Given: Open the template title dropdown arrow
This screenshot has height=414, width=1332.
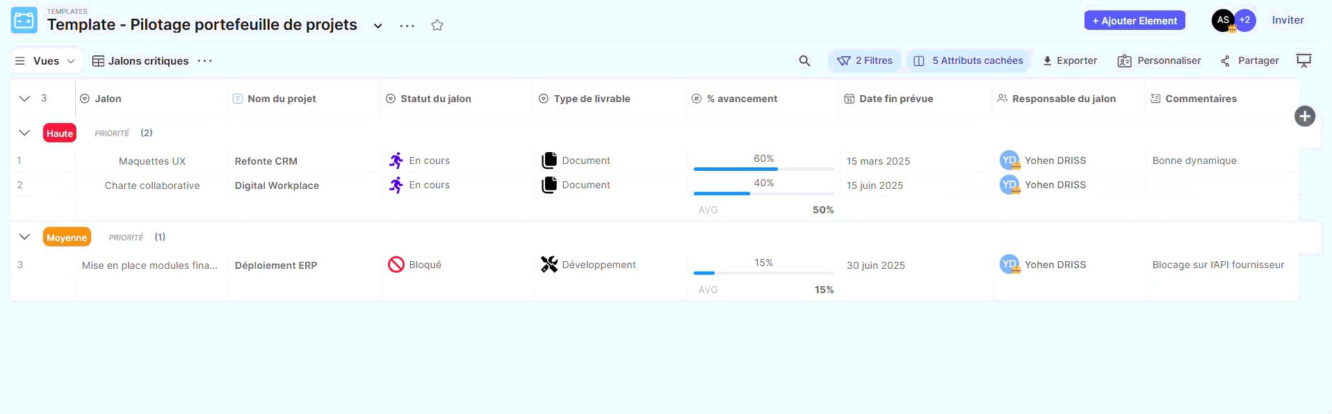Looking at the screenshot, I should 377,26.
